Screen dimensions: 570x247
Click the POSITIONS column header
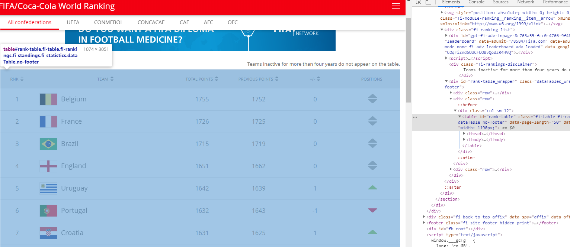(372, 79)
